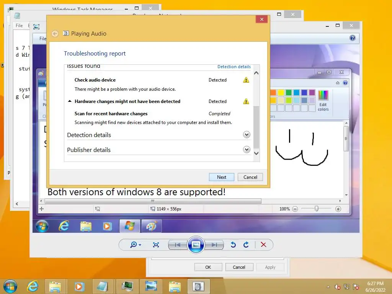Go back in the troubleshooter dialog
The image size is (392, 294).
[55, 34]
